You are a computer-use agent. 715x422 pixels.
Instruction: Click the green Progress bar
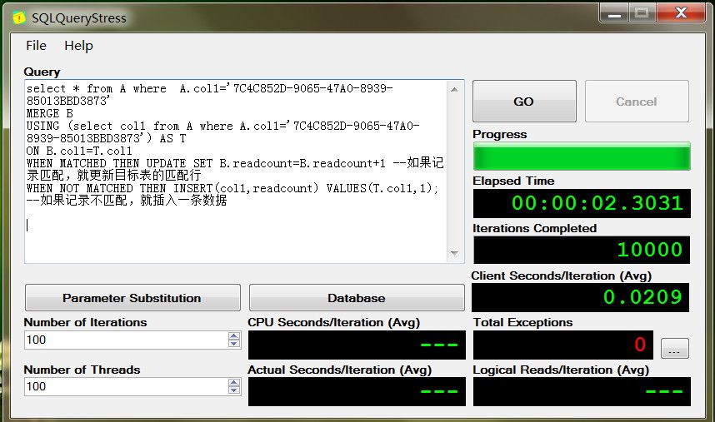click(x=582, y=156)
